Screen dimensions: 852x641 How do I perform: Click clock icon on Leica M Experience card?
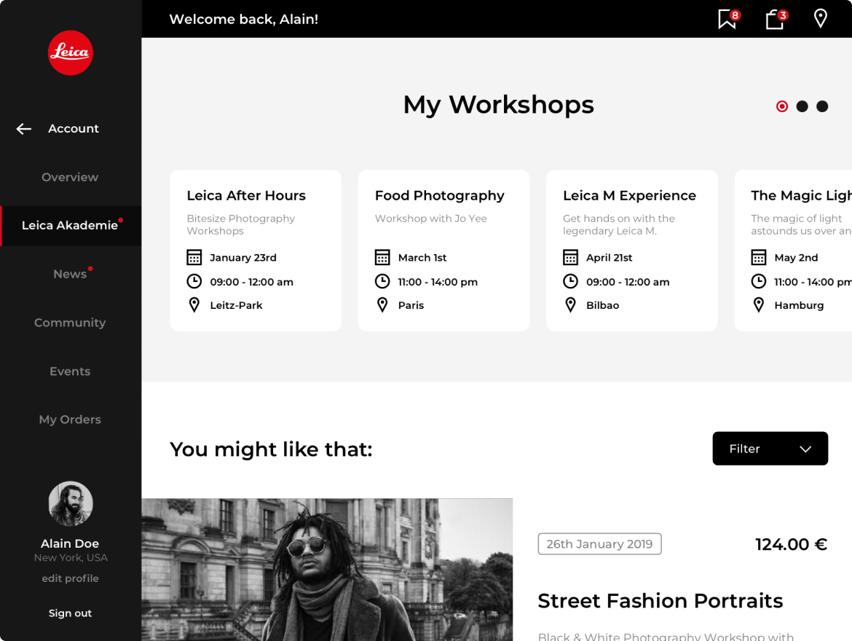pyautogui.click(x=570, y=281)
